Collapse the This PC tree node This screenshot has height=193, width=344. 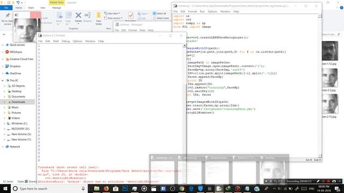pyautogui.click(x=3, y=80)
